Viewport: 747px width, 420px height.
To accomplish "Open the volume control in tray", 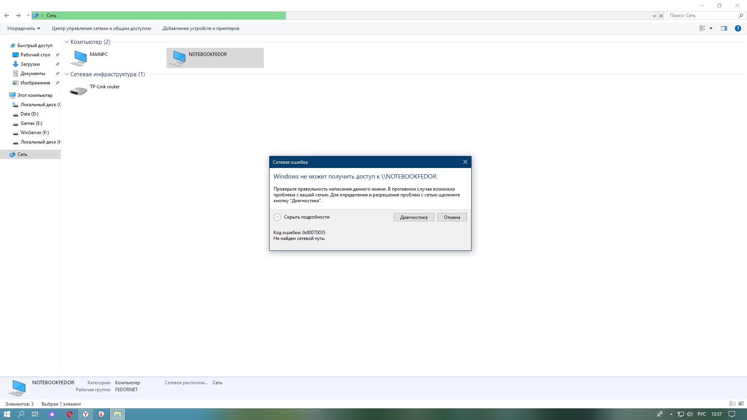I will [690, 414].
